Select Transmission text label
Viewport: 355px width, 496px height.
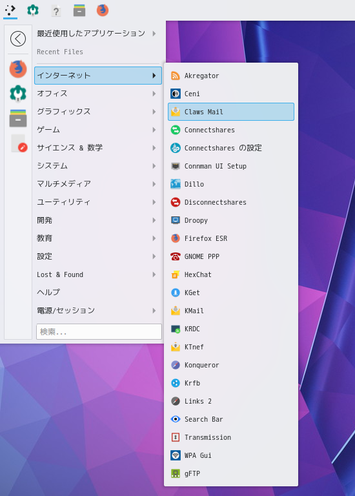click(208, 437)
